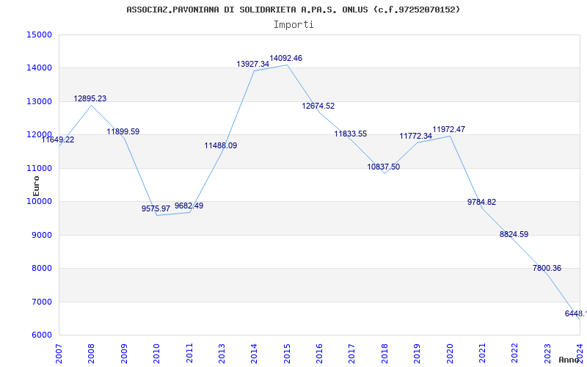Select the data label 9575.97

156,208
